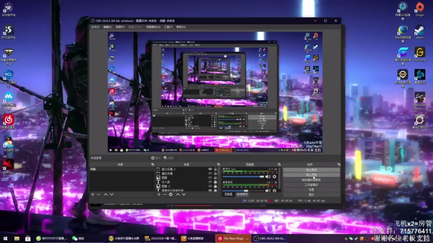Switch to The New Kings taskbar window
Image resolution: width=433 pixels, height=243 pixels.
(x=233, y=239)
